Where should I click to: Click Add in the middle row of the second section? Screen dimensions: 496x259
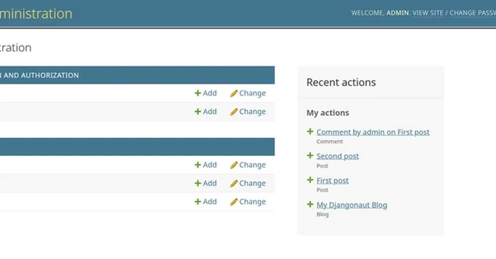(x=206, y=183)
